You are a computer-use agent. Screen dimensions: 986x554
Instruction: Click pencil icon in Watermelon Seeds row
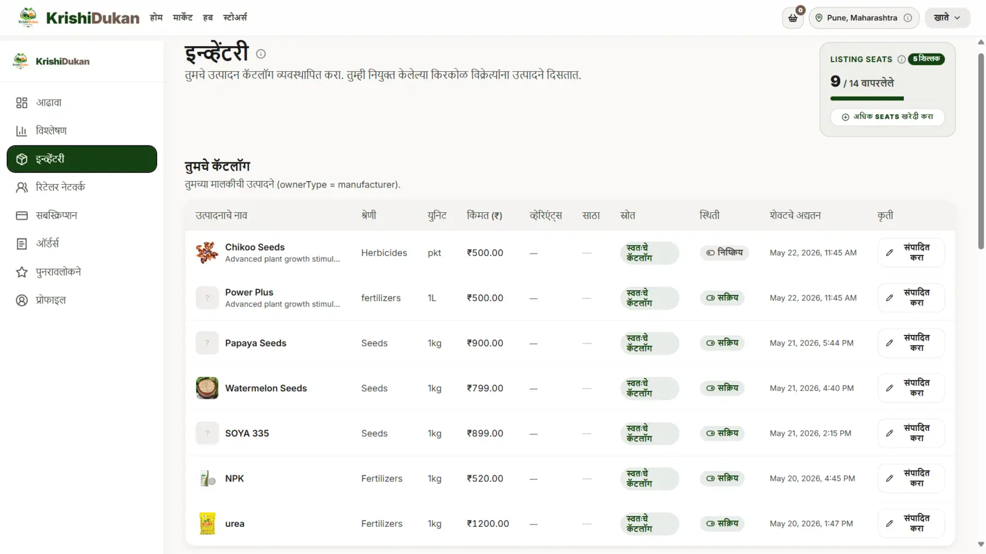pos(889,388)
